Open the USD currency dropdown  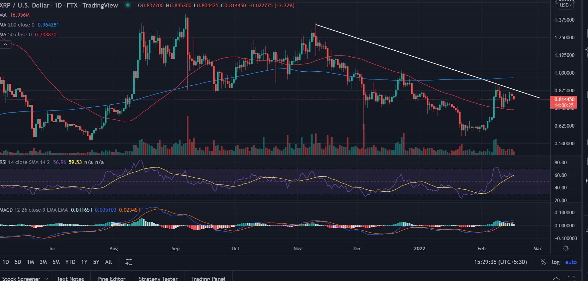pos(566,5)
